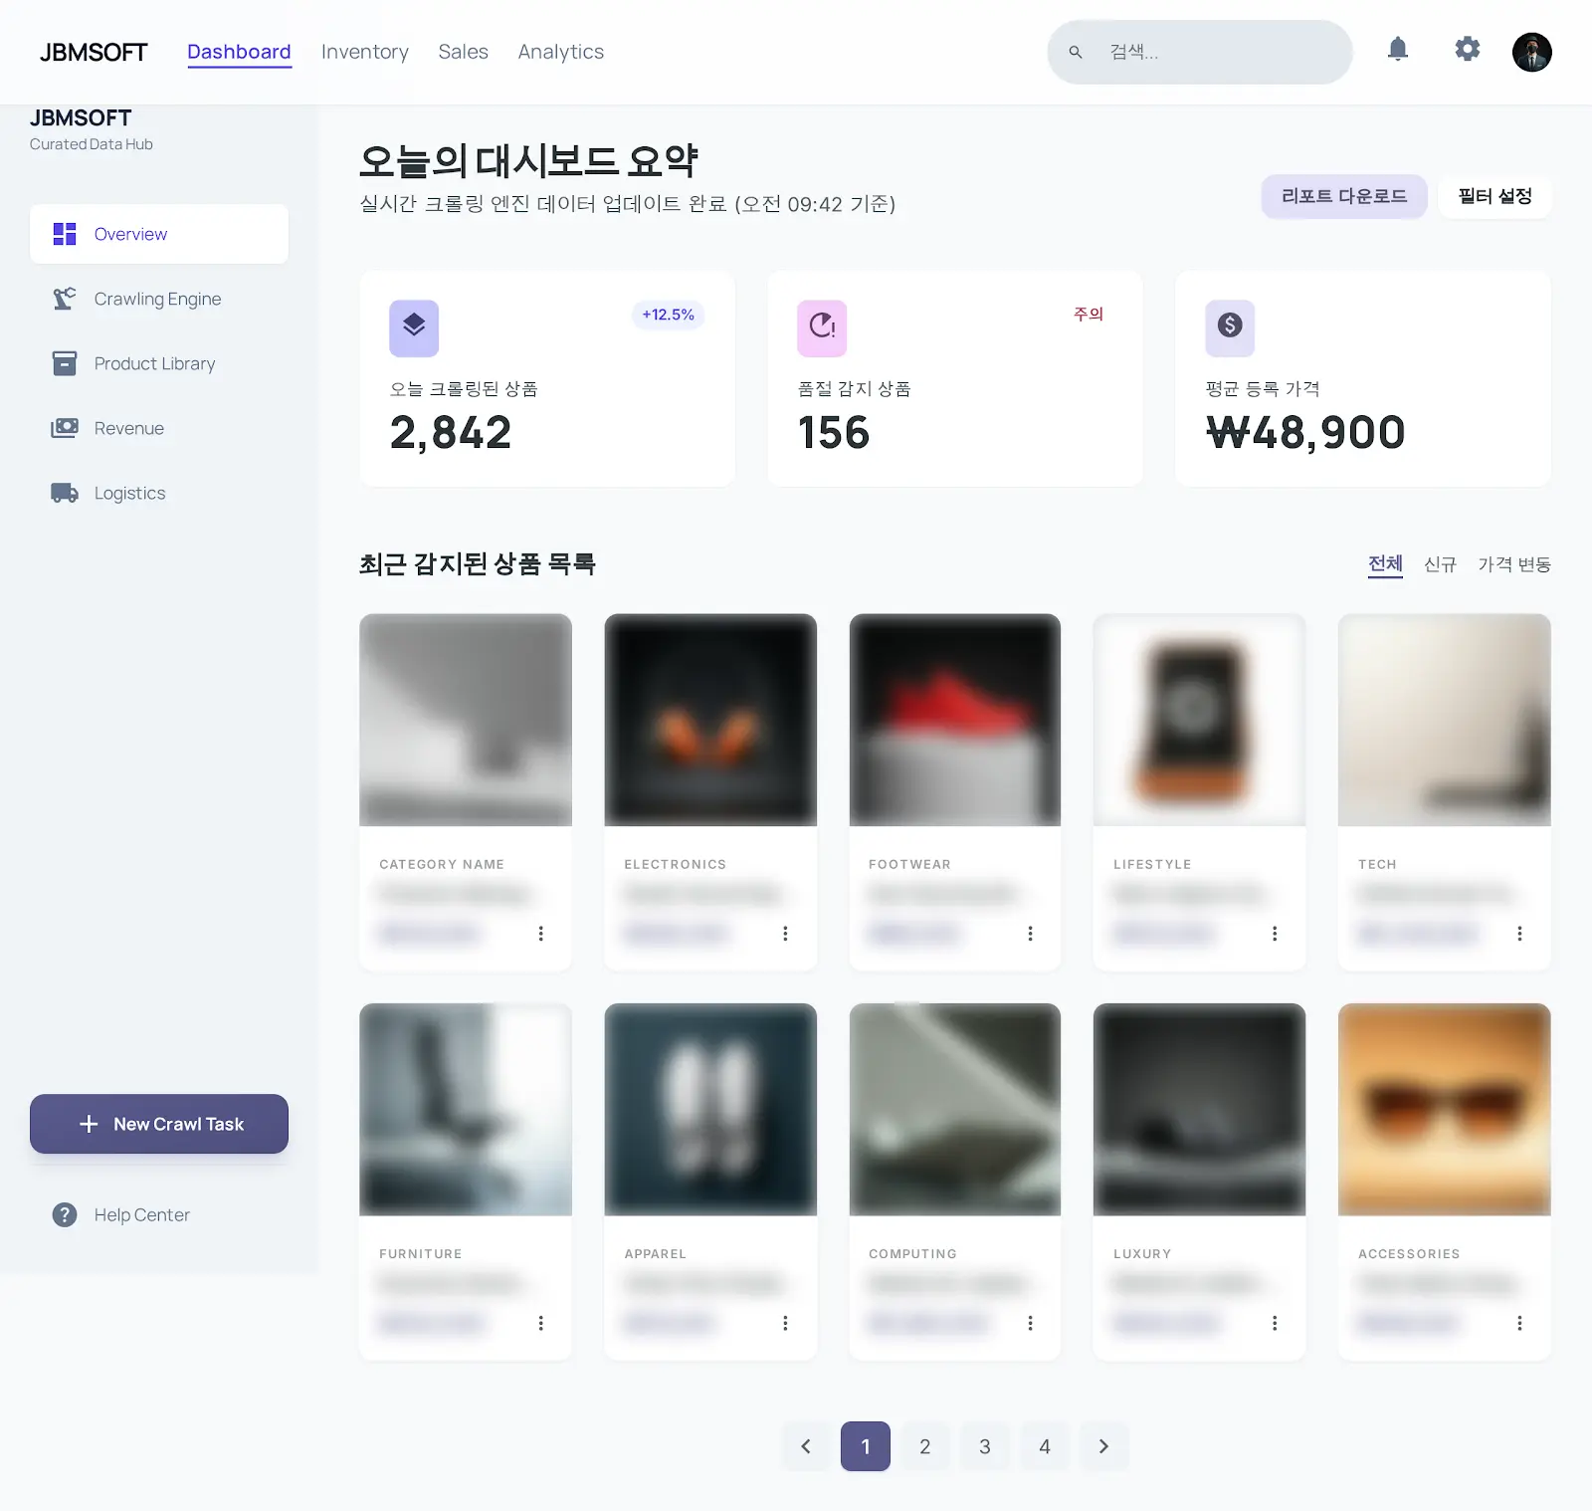Open the Analytics tab
Screen dimensions: 1592x1511
pyautogui.click(x=561, y=52)
